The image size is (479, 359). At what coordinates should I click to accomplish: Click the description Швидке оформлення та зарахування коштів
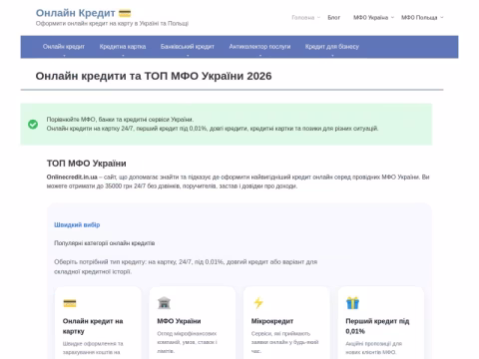pyautogui.click(x=93, y=348)
